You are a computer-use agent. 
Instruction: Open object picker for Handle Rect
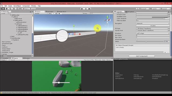[169, 31]
